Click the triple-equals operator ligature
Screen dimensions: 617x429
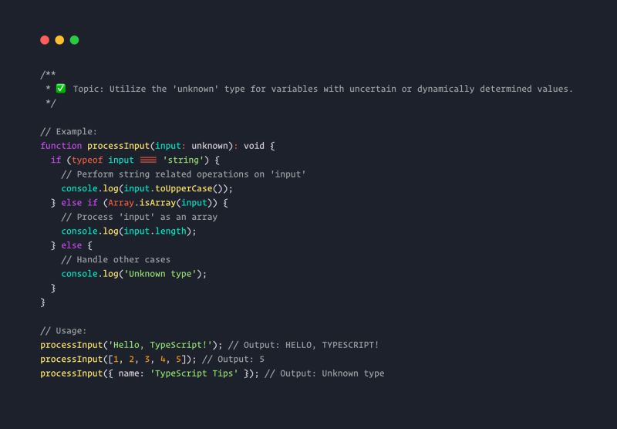pyautogui.click(x=148, y=160)
